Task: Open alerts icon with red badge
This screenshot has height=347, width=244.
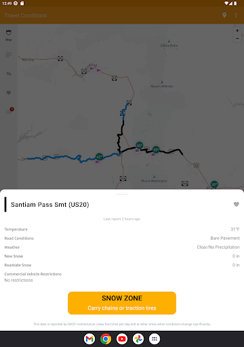Action: pos(9,111)
